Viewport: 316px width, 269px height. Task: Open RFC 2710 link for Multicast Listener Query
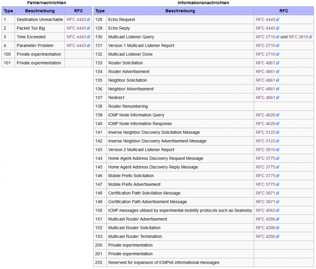click(267, 37)
